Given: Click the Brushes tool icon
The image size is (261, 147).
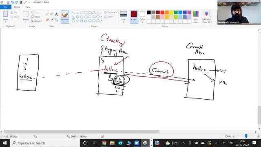Looking at the screenshot, I should tap(65, 14).
